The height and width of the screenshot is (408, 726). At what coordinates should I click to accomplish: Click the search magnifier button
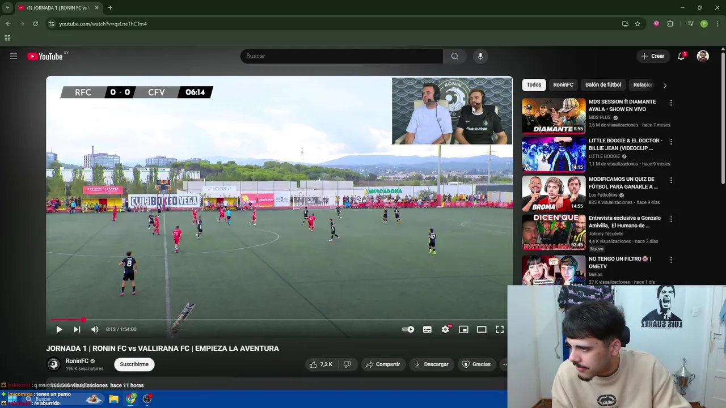click(454, 56)
